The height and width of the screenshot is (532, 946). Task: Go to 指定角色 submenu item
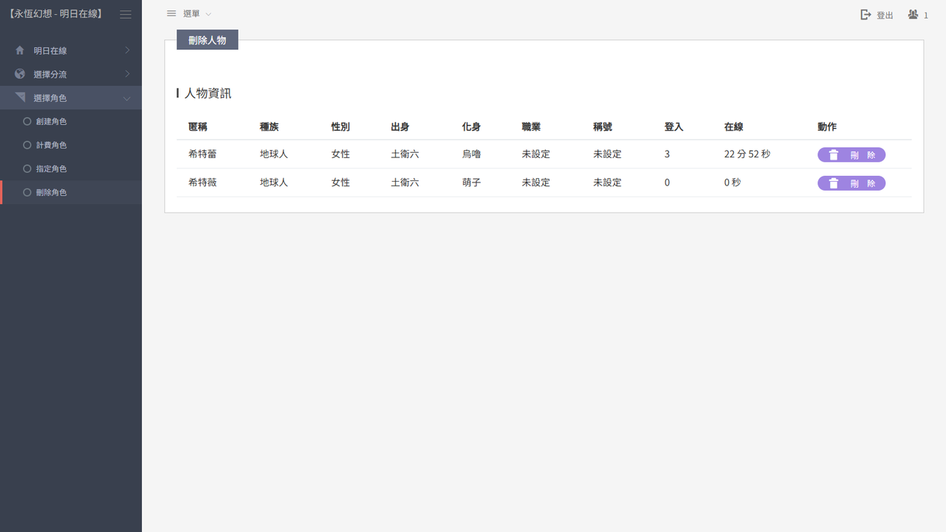point(71,168)
